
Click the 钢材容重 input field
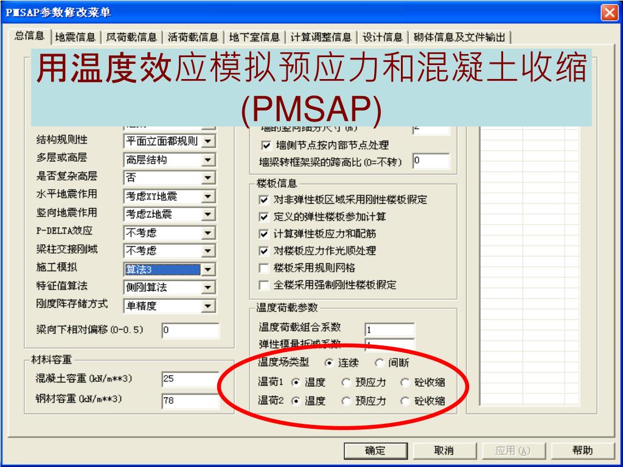click(190, 400)
